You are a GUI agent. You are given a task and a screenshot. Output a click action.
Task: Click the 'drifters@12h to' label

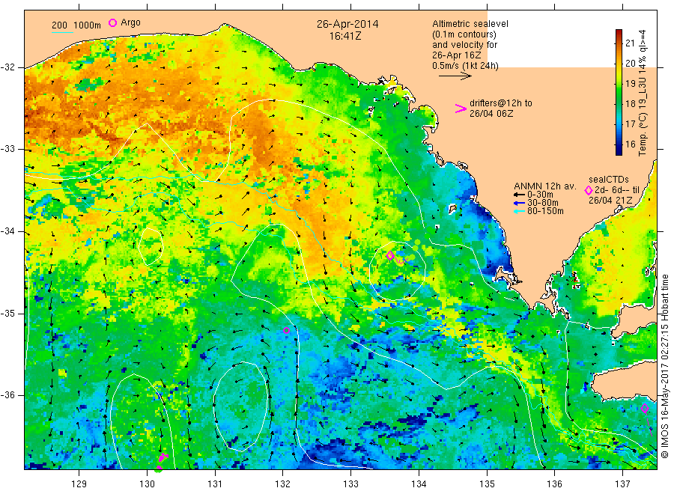[x=501, y=103]
